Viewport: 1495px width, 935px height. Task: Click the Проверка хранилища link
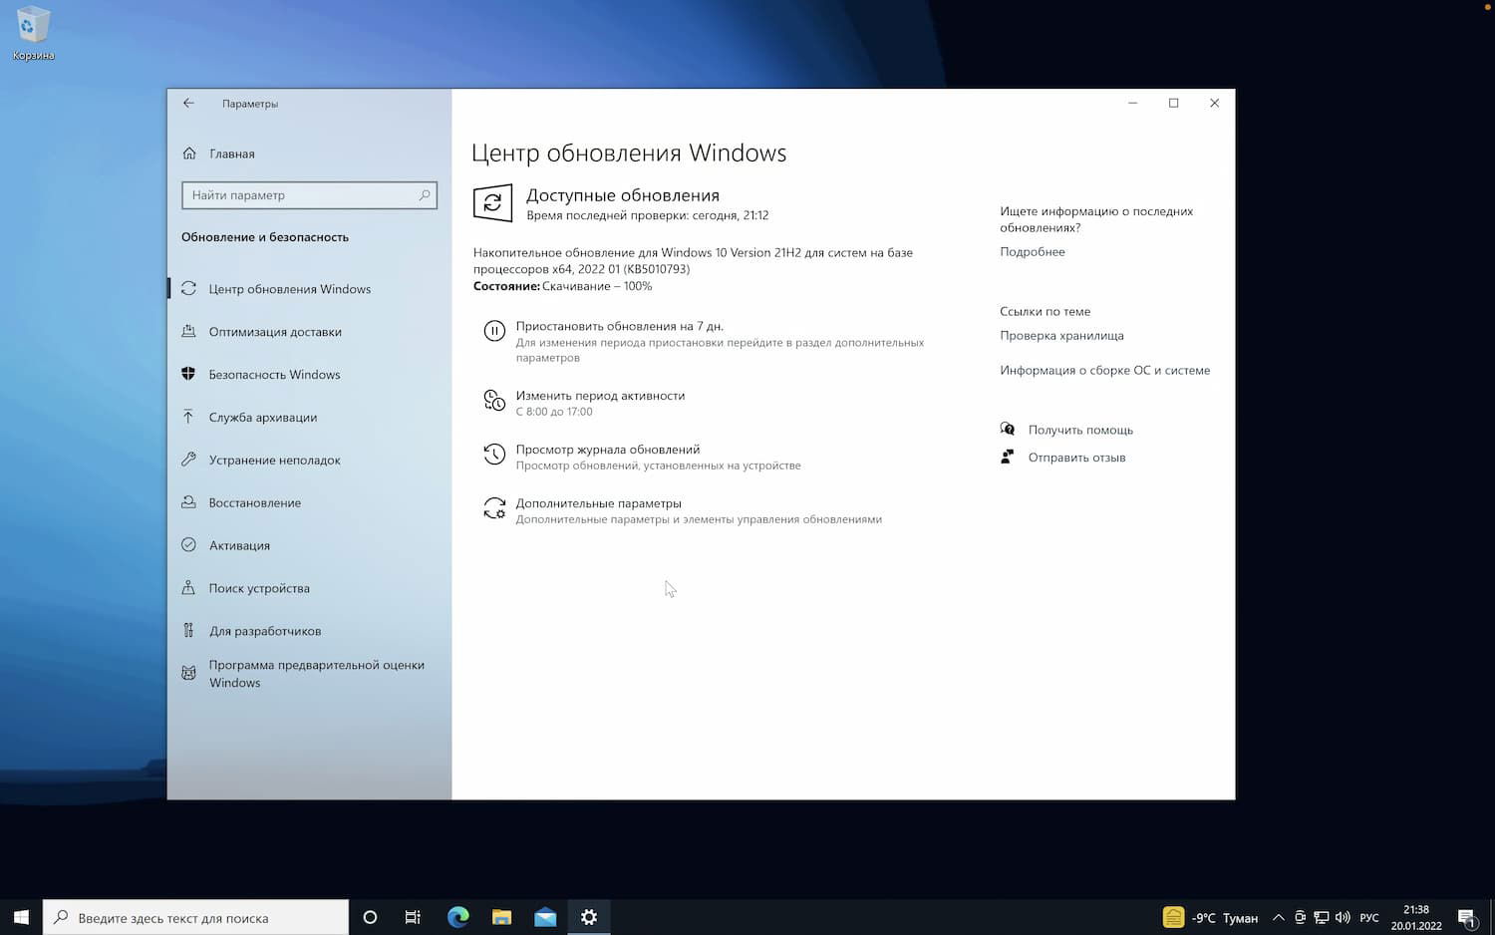pos(1061,336)
